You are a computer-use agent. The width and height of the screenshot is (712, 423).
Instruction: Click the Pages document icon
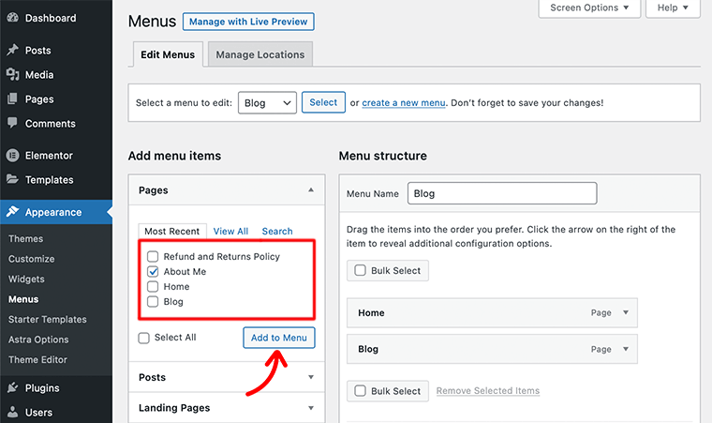[x=13, y=98]
